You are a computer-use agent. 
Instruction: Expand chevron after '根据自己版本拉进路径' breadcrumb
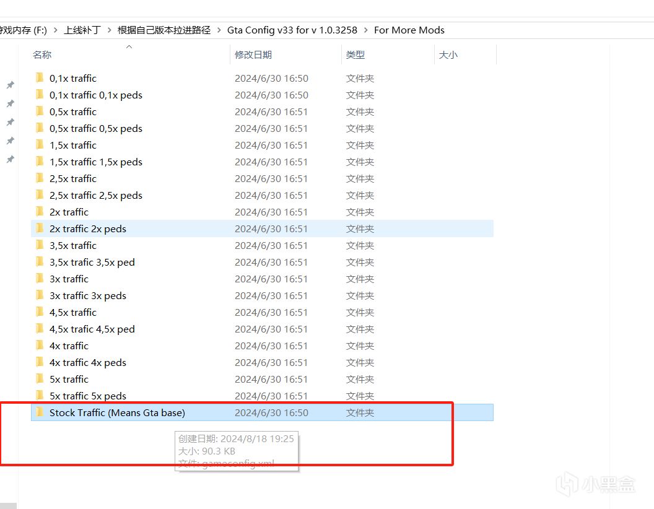click(x=219, y=30)
